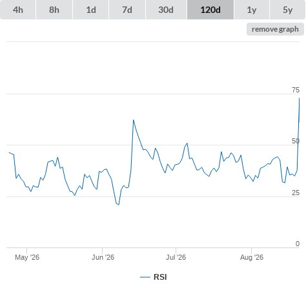The image size is (306, 294).
Task: Click the lowest RSI dip in June
Action: click(x=118, y=204)
